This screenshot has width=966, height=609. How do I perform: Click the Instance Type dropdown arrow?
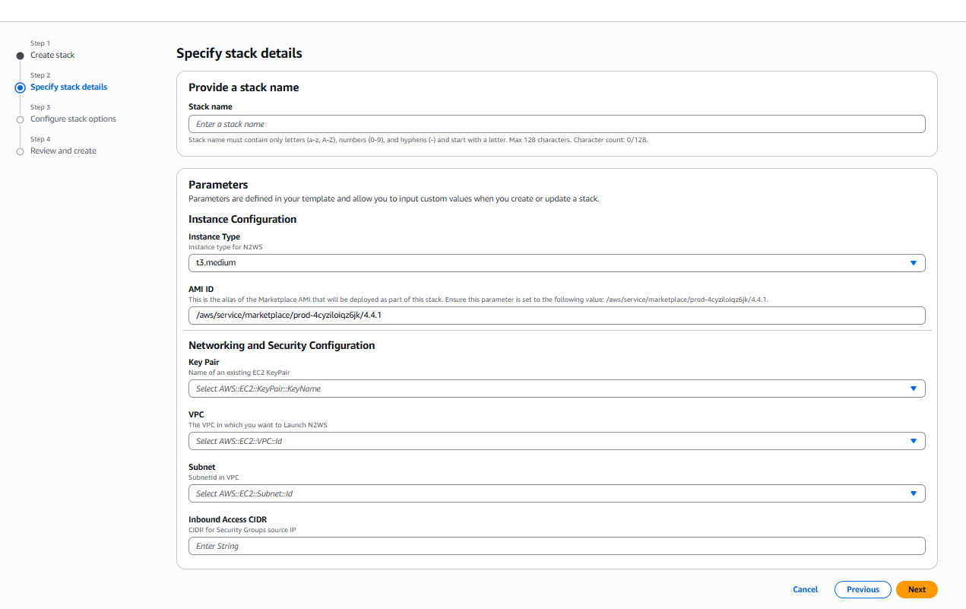point(913,263)
